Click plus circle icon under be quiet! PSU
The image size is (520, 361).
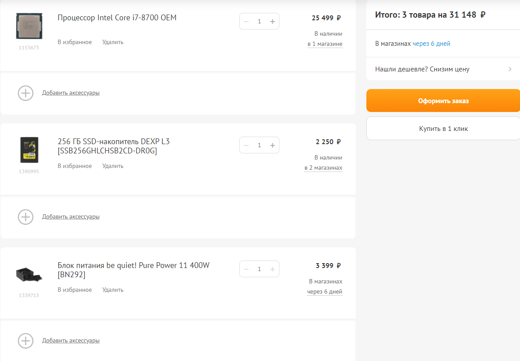pyautogui.click(x=26, y=341)
